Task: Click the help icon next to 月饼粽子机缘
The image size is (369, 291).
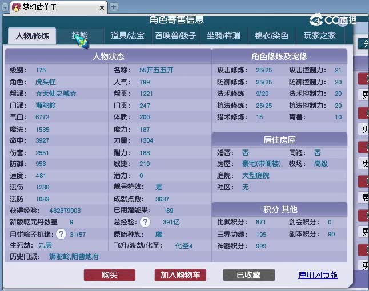Action: point(61,234)
